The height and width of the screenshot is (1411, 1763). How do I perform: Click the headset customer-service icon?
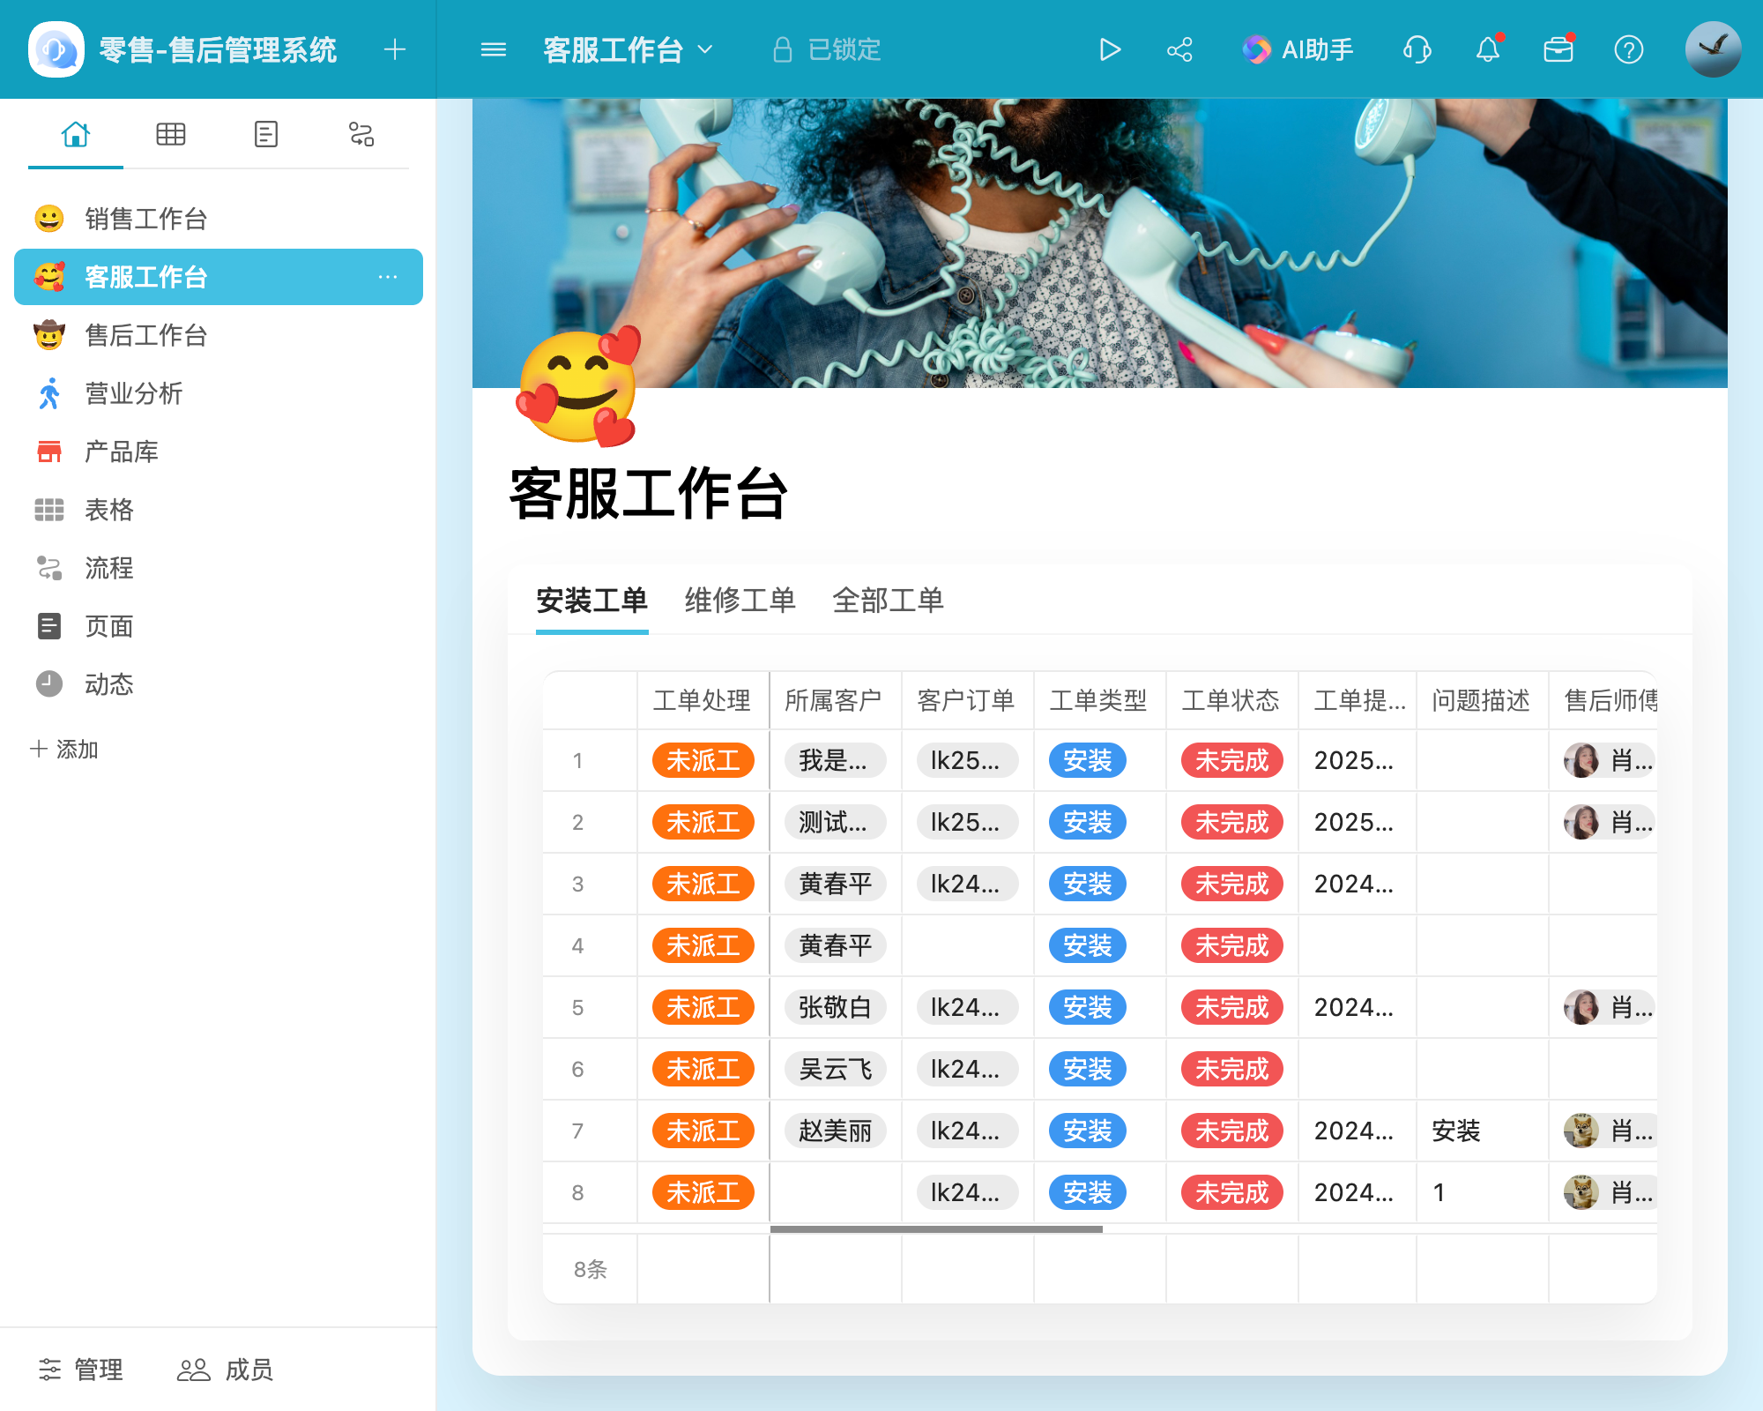tap(1417, 49)
